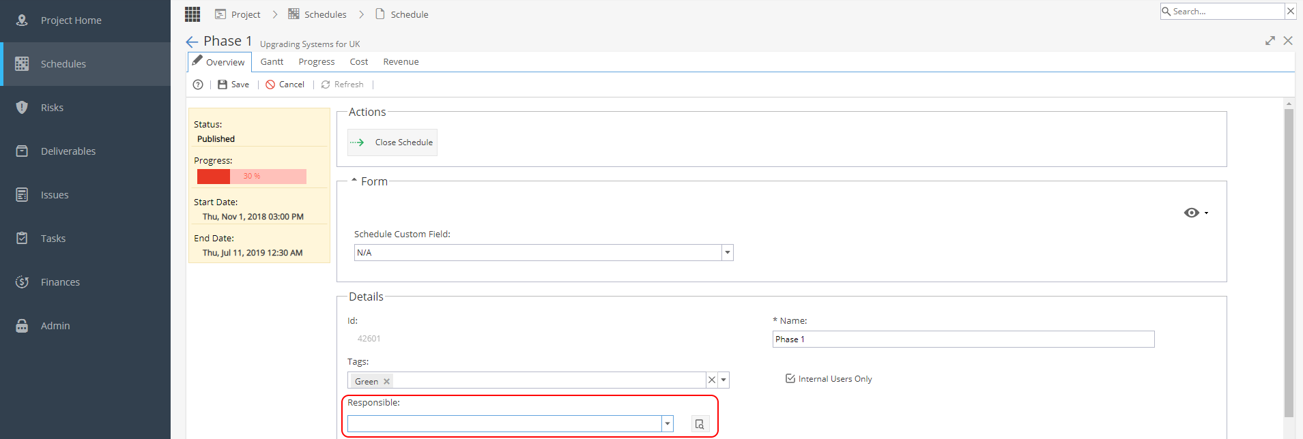Click the lookup icon next to Responsible
The image size is (1303, 439).
click(x=700, y=424)
